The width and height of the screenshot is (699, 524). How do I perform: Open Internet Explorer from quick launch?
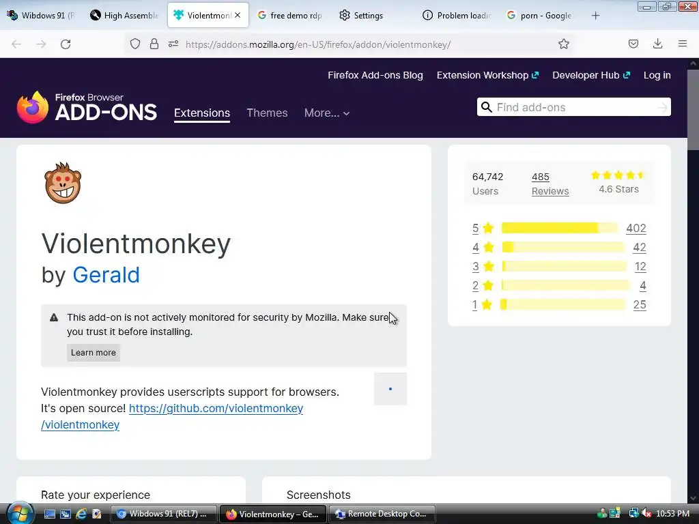[x=81, y=514]
